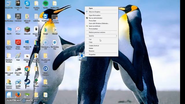Select the photo thumbnail of two people
The height and width of the screenshot is (104, 185).
(x=18, y=3)
